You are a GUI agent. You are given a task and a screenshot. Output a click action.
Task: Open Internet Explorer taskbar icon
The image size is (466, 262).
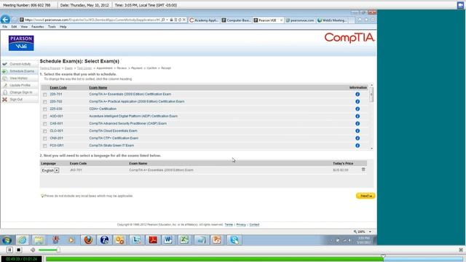point(23,239)
